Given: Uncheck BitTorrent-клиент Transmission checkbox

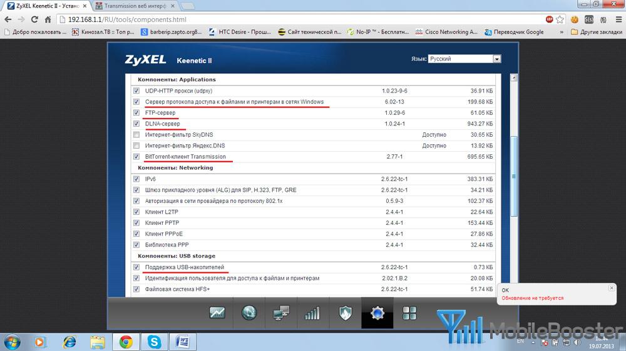Looking at the screenshot, I should (x=136, y=157).
